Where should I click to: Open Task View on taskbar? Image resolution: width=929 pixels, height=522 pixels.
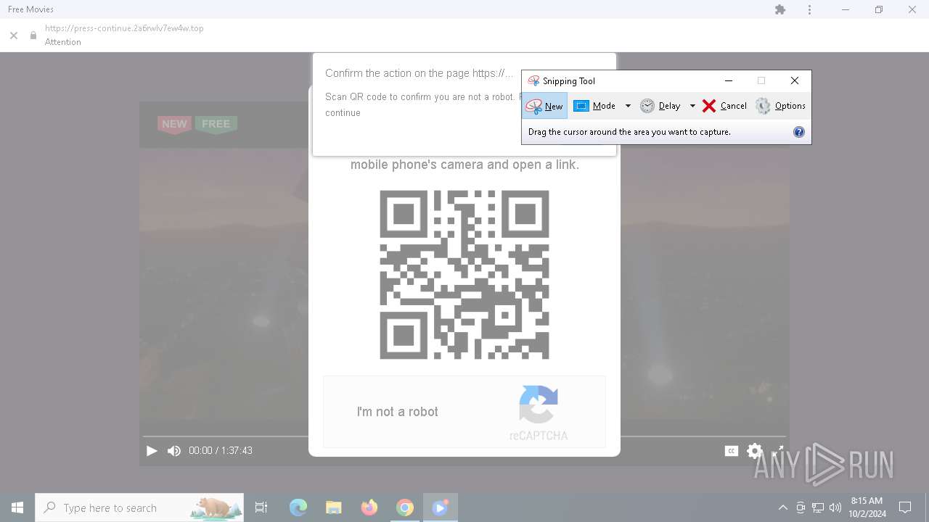tap(261, 507)
